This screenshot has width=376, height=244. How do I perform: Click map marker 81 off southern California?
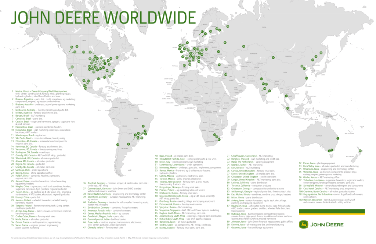pos(70,75)
